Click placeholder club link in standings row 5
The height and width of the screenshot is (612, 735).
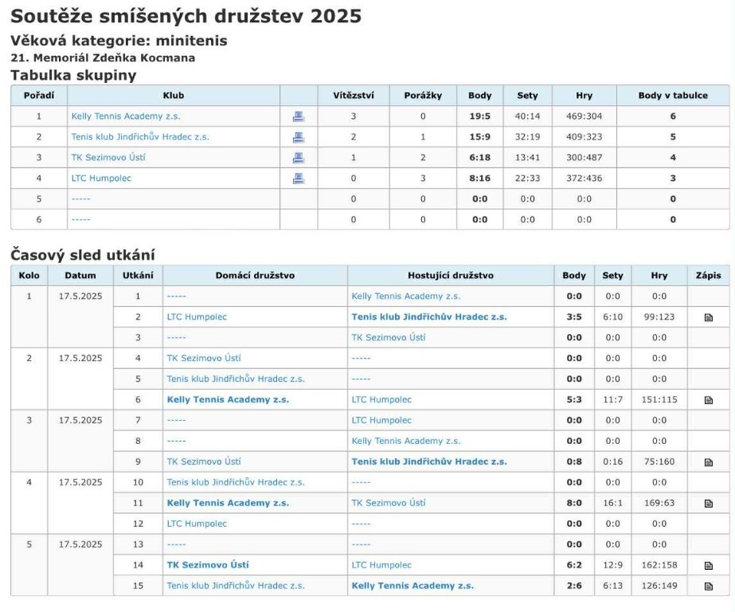click(x=80, y=199)
